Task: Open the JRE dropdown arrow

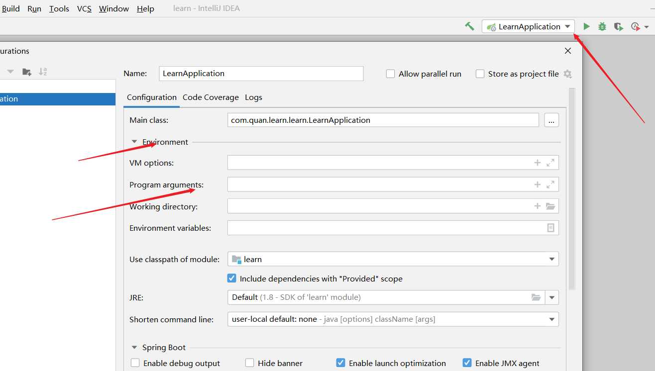Action: [552, 297]
